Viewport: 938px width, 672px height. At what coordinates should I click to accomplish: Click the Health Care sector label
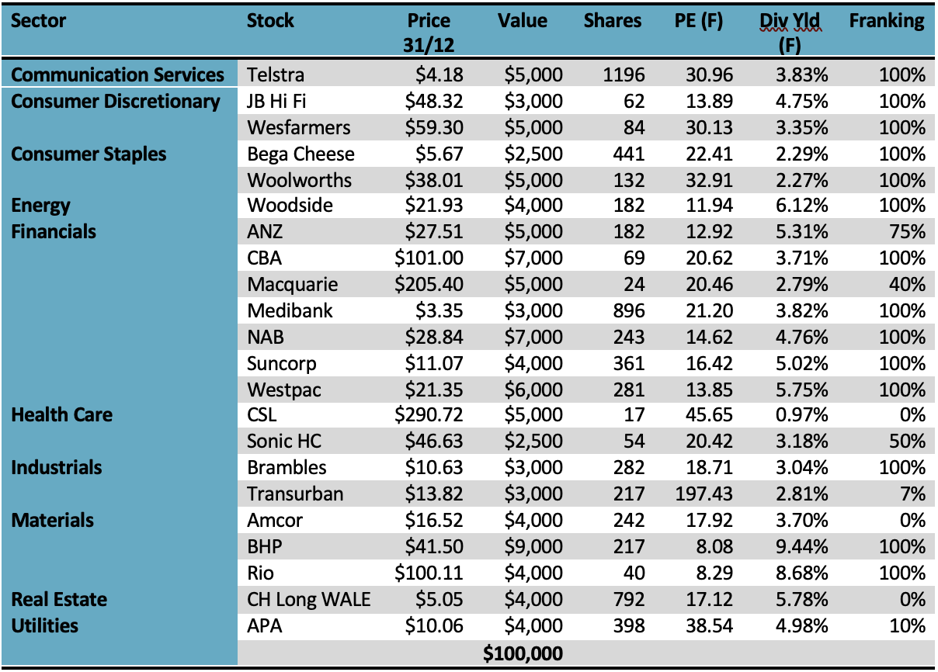click(61, 415)
